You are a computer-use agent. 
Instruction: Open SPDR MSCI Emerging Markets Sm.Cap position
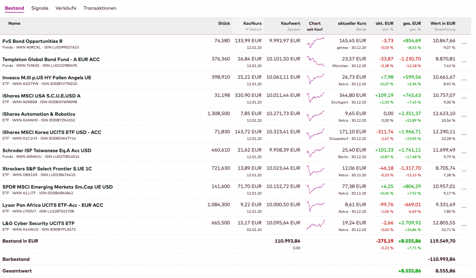[x=58, y=187]
